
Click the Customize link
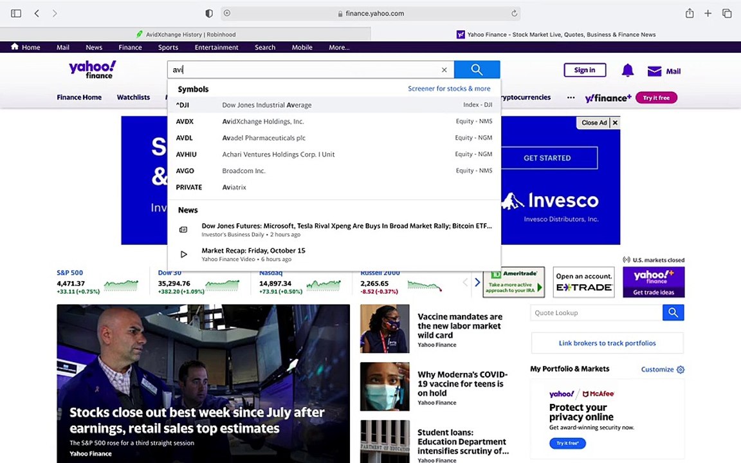[657, 370]
